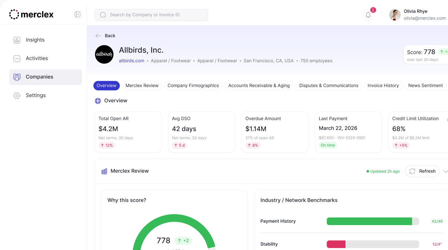
Task: Click the Payment History progress bar
Action: coord(373,221)
